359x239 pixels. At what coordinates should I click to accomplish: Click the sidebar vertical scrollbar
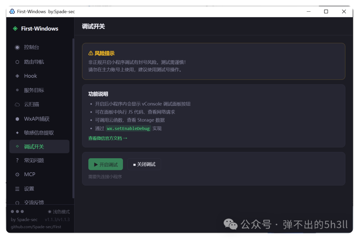click(x=73, y=118)
